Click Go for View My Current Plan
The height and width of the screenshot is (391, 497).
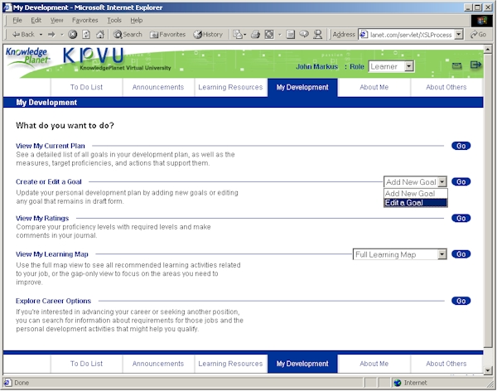[461, 146]
